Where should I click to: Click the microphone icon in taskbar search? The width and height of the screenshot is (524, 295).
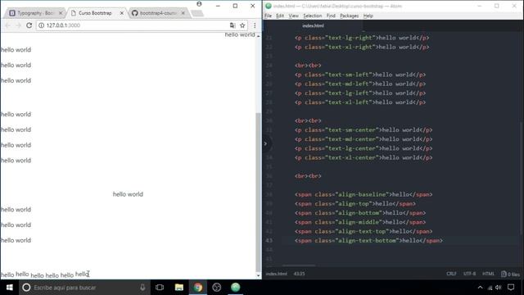(142, 288)
